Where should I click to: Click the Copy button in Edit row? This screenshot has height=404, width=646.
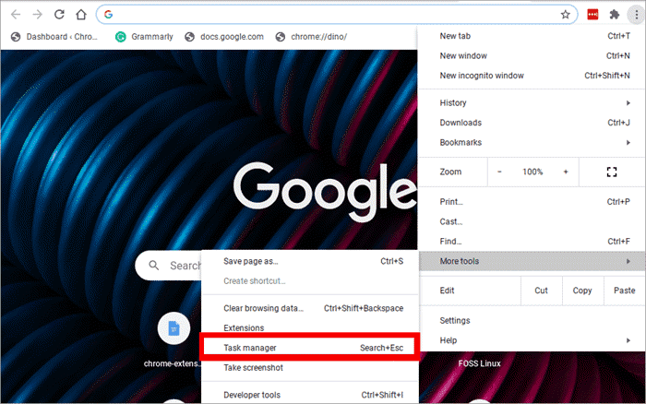coord(581,291)
